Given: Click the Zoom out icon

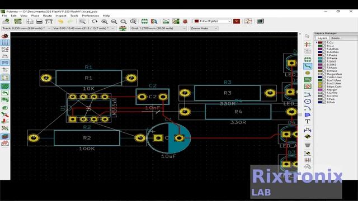Looking at the screenshot, I should 114,21.
